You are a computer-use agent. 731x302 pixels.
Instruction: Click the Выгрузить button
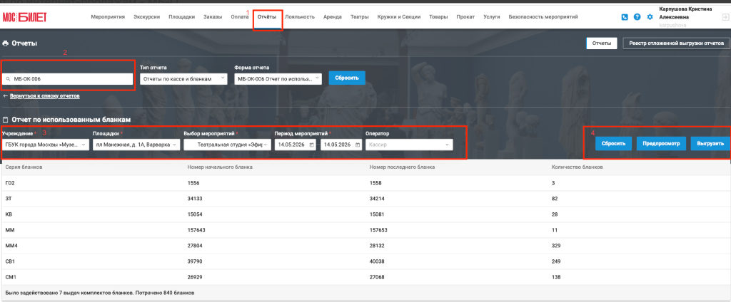[710, 144]
